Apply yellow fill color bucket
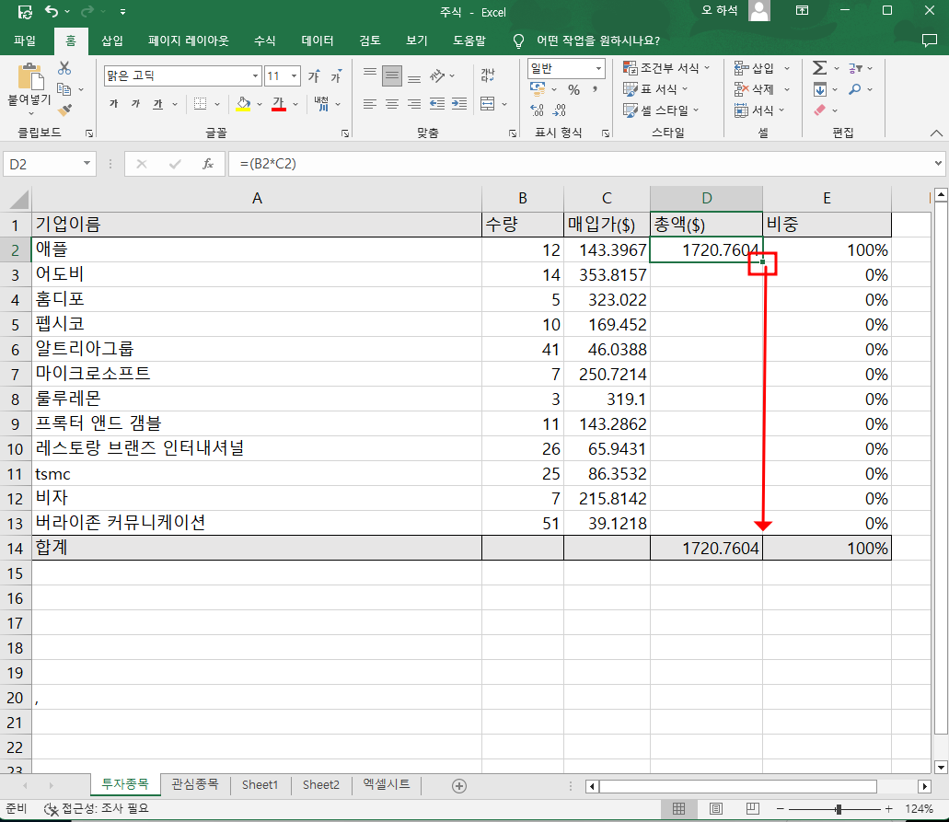Viewport: 949px width, 822px height. coord(243,104)
